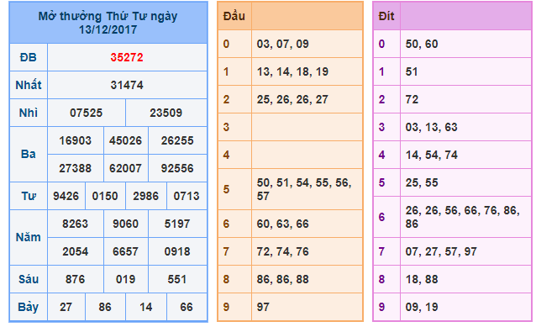The image size is (536, 327).
Task: Click sixth prize number 876
Action: click(76, 279)
